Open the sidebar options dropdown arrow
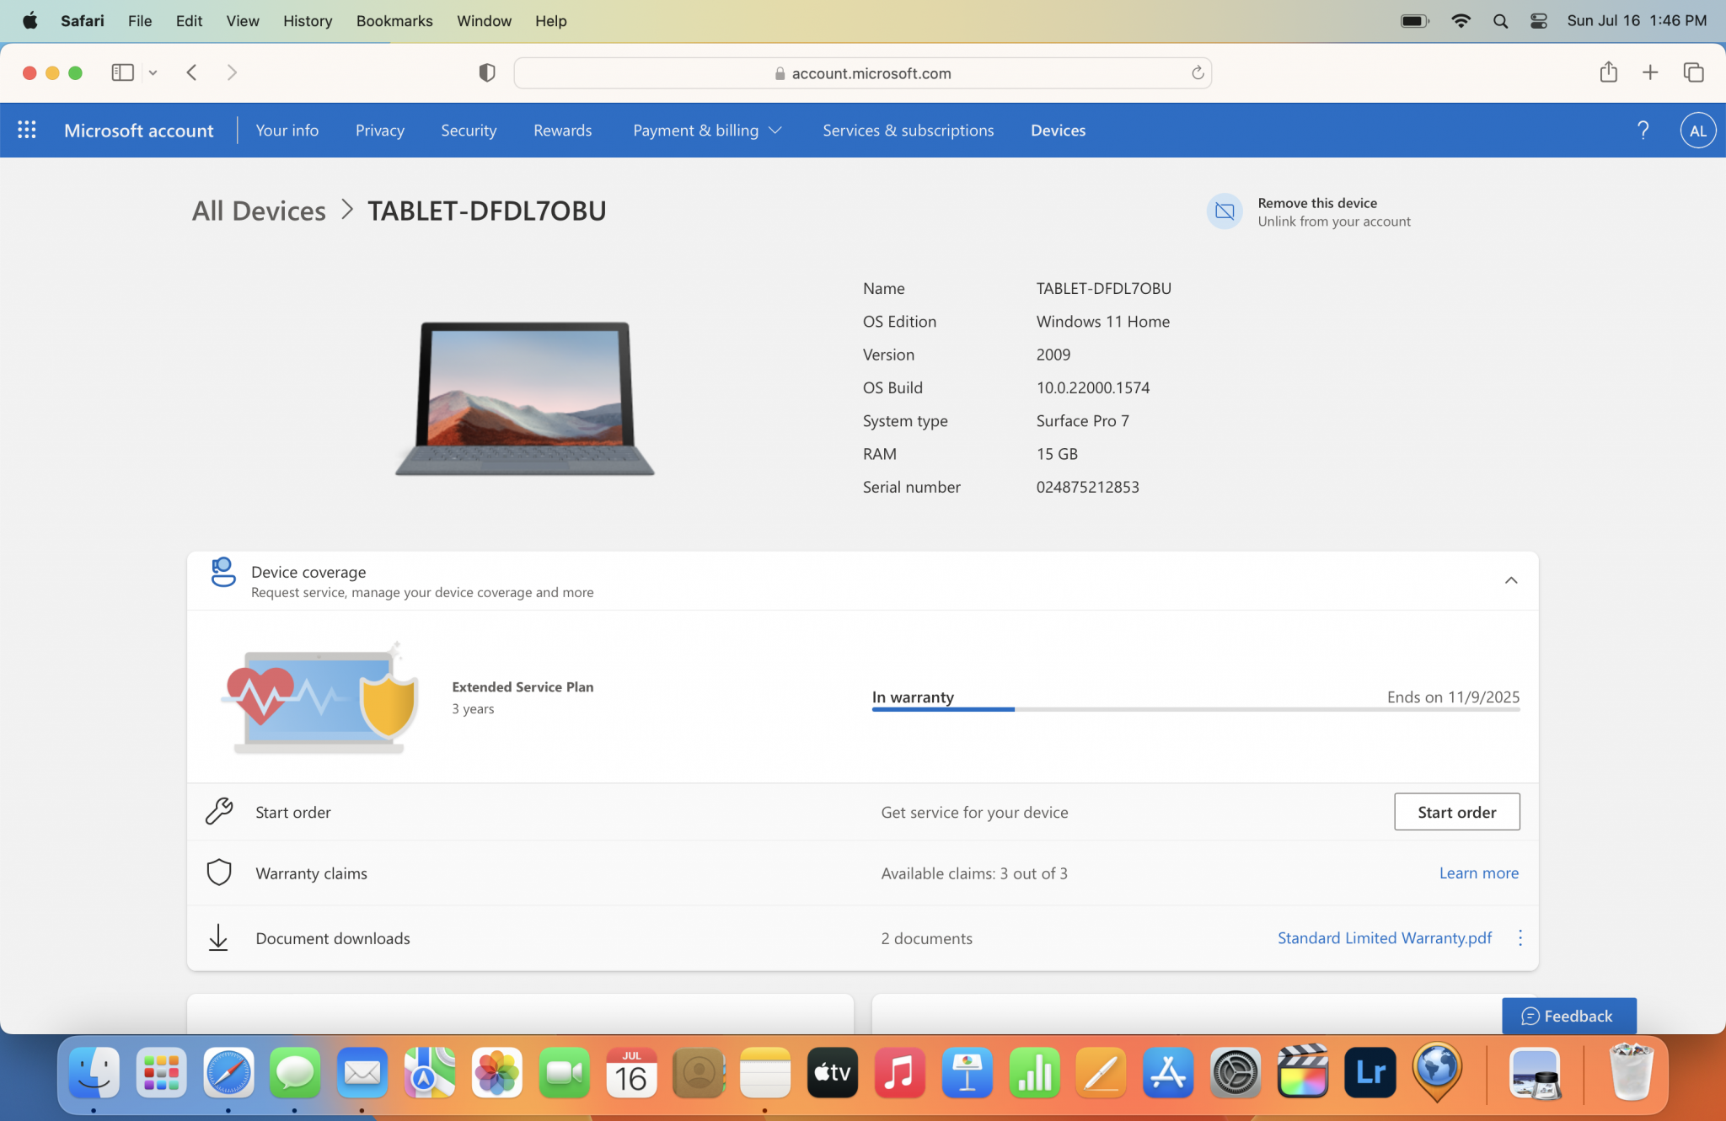The image size is (1726, 1121). 153,72
